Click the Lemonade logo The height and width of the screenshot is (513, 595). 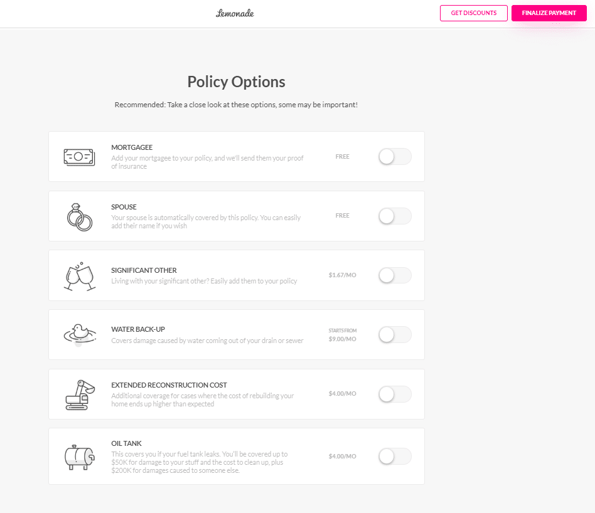click(235, 13)
